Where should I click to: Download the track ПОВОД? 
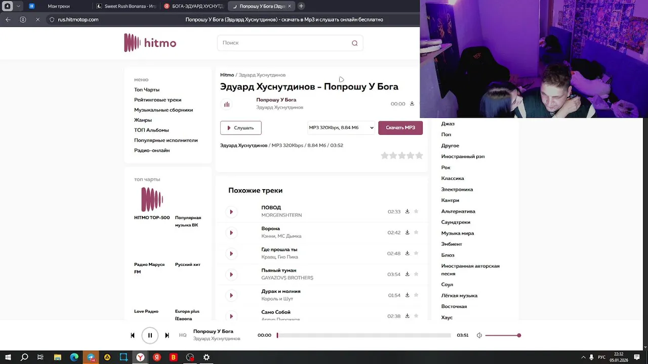(407, 211)
